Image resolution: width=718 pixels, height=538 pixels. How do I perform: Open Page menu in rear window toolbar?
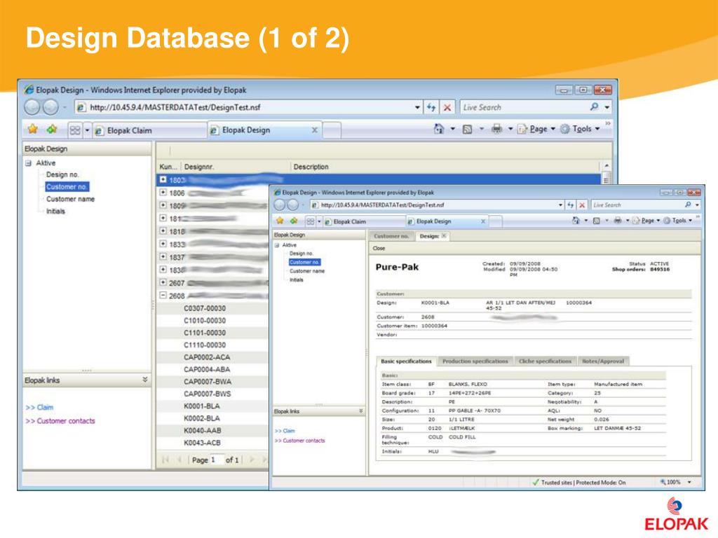(542, 129)
